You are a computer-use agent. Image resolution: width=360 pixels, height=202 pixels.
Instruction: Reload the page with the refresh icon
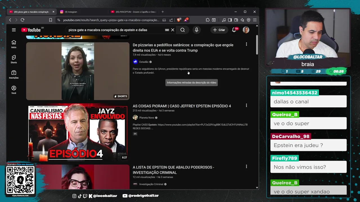[x=22, y=20]
